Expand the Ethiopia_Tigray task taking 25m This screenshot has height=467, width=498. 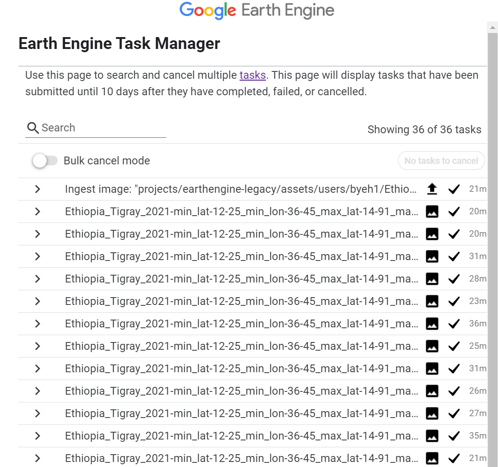pyautogui.click(x=37, y=346)
